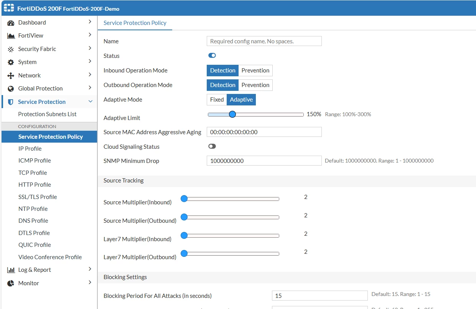
Task: Open Protection Subnets List menu item
Action: (x=47, y=114)
